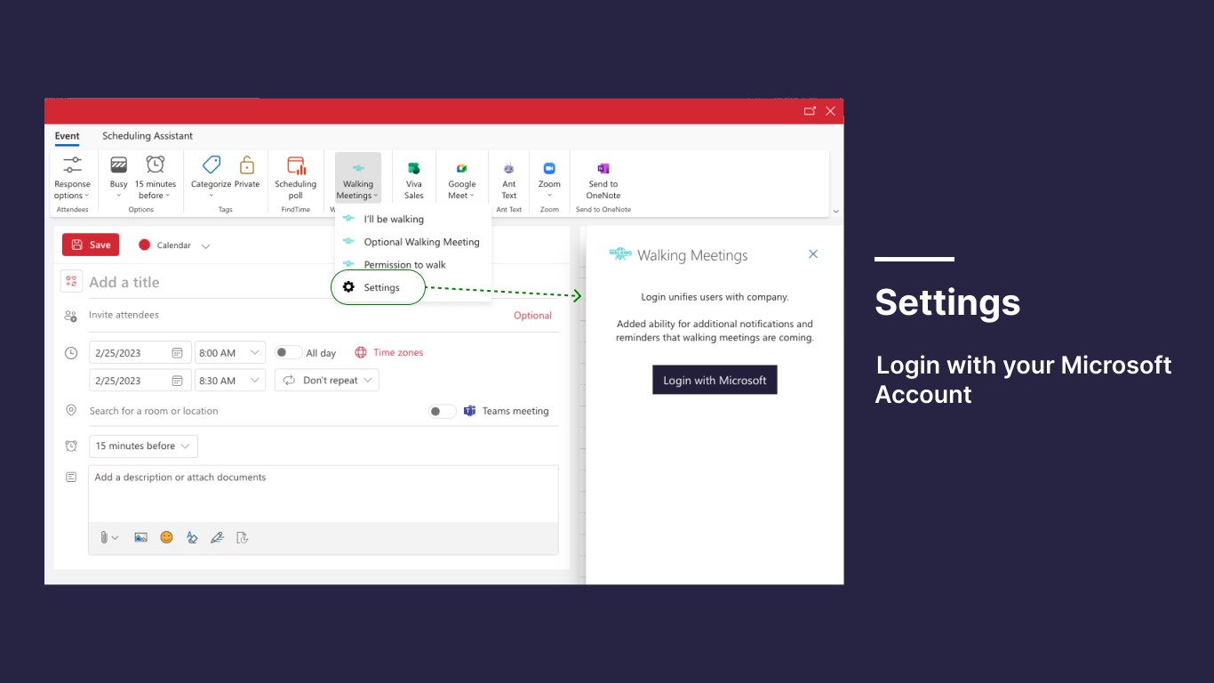Screen dimensions: 1214x683
Task: Click the 15 minutes before reminder ribbon icon
Action: (156, 165)
